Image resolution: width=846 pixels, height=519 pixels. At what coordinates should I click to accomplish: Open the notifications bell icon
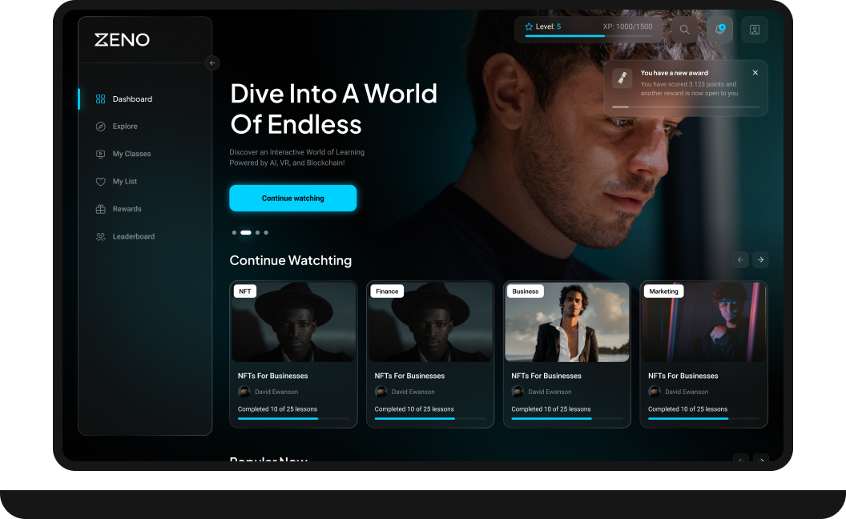pos(719,30)
